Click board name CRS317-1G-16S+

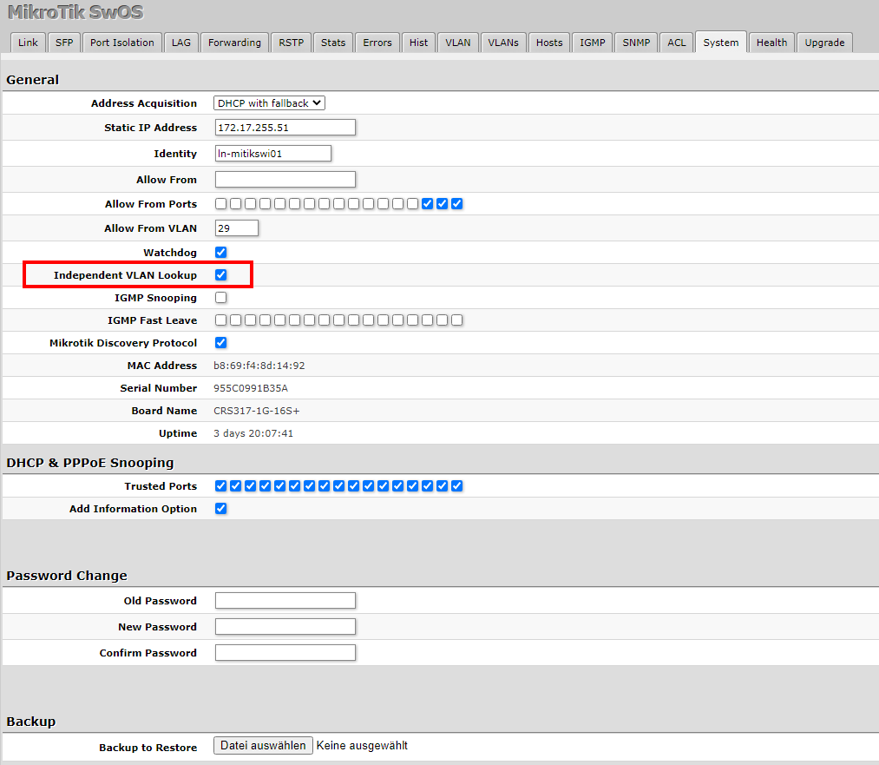257,411
